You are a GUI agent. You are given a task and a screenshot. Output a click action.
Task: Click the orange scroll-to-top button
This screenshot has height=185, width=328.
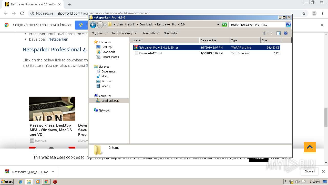click(x=310, y=147)
